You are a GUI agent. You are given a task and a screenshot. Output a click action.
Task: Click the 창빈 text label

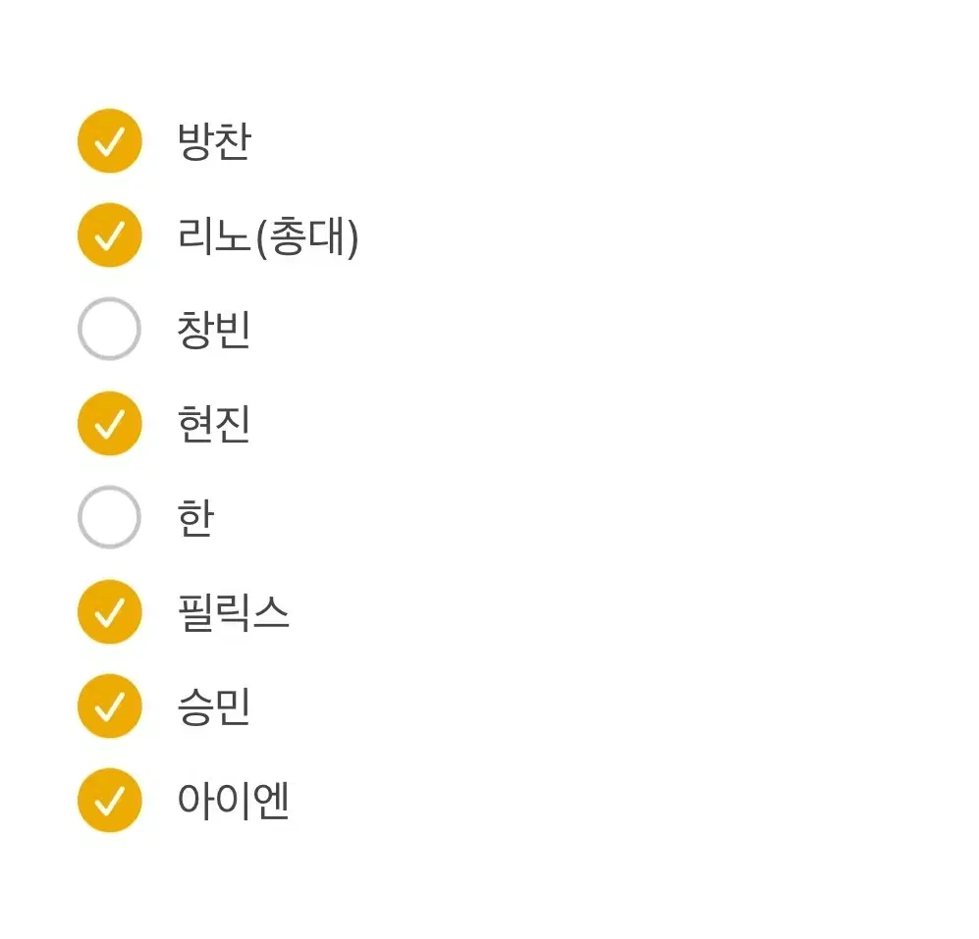pyautogui.click(x=214, y=330)
